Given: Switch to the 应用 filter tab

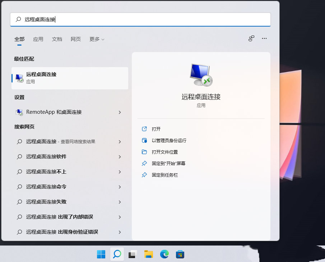Looking at the screenshot, I should point(38,39).
